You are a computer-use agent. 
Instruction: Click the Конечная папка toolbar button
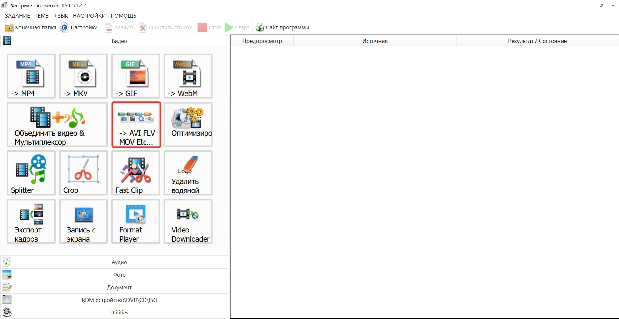tap(31, 27)
